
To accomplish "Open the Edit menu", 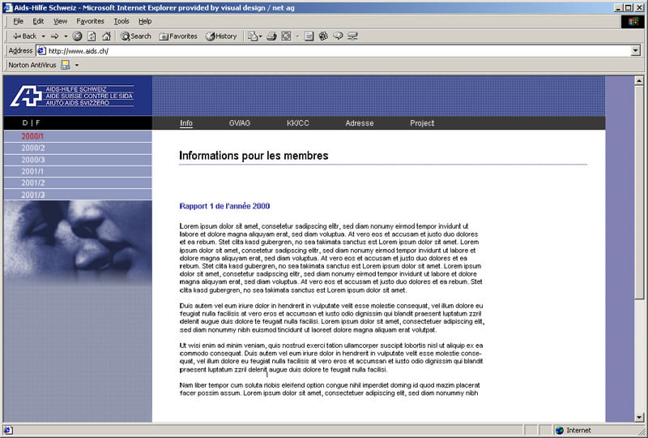I will tap(38, 21).
